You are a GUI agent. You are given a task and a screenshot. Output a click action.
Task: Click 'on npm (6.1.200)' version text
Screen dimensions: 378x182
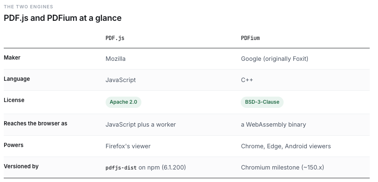(162, 167)
